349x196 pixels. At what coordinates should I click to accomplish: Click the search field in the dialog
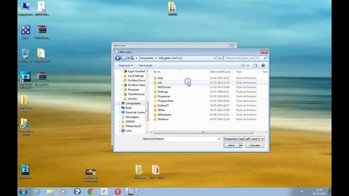243,58
